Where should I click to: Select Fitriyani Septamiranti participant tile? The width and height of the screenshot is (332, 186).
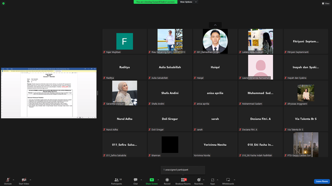306,41
